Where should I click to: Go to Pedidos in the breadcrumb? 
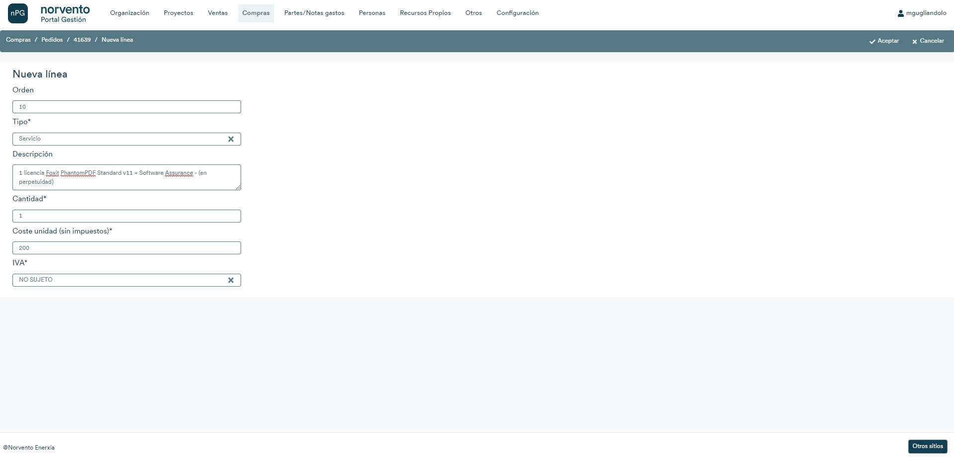tap(52, 40)
